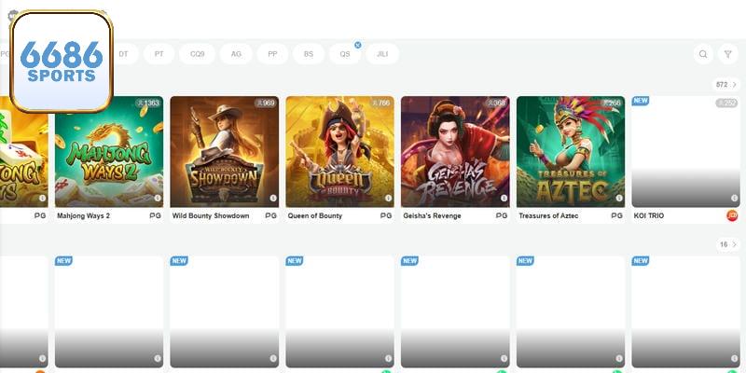Click the blue badge on QS tab
The height and width of the screenshot is (373, 746).
pos(358,45)
